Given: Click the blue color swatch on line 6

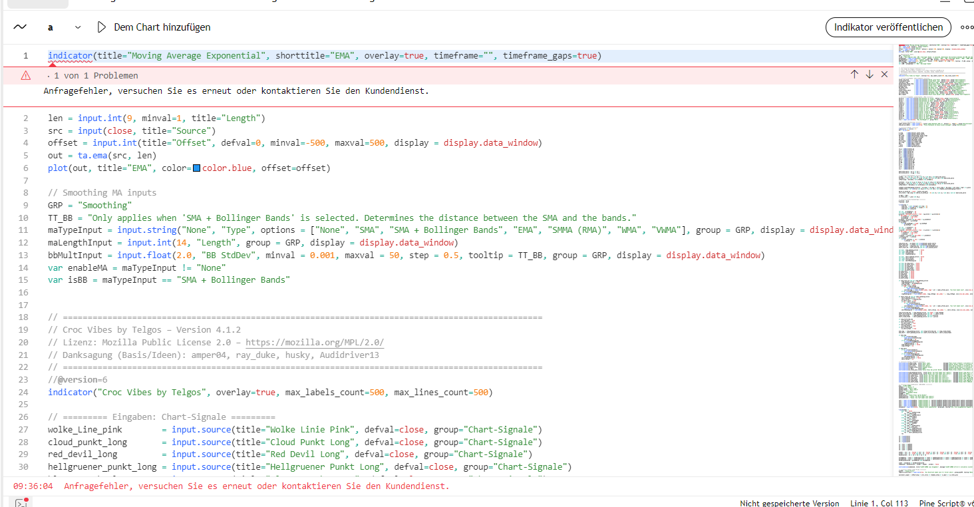Looking at the screenshot, I should click(196, 168).
